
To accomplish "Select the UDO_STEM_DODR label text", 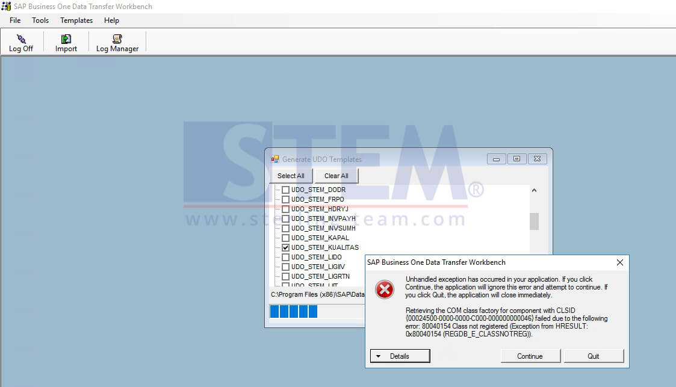I will click(318, 190).
